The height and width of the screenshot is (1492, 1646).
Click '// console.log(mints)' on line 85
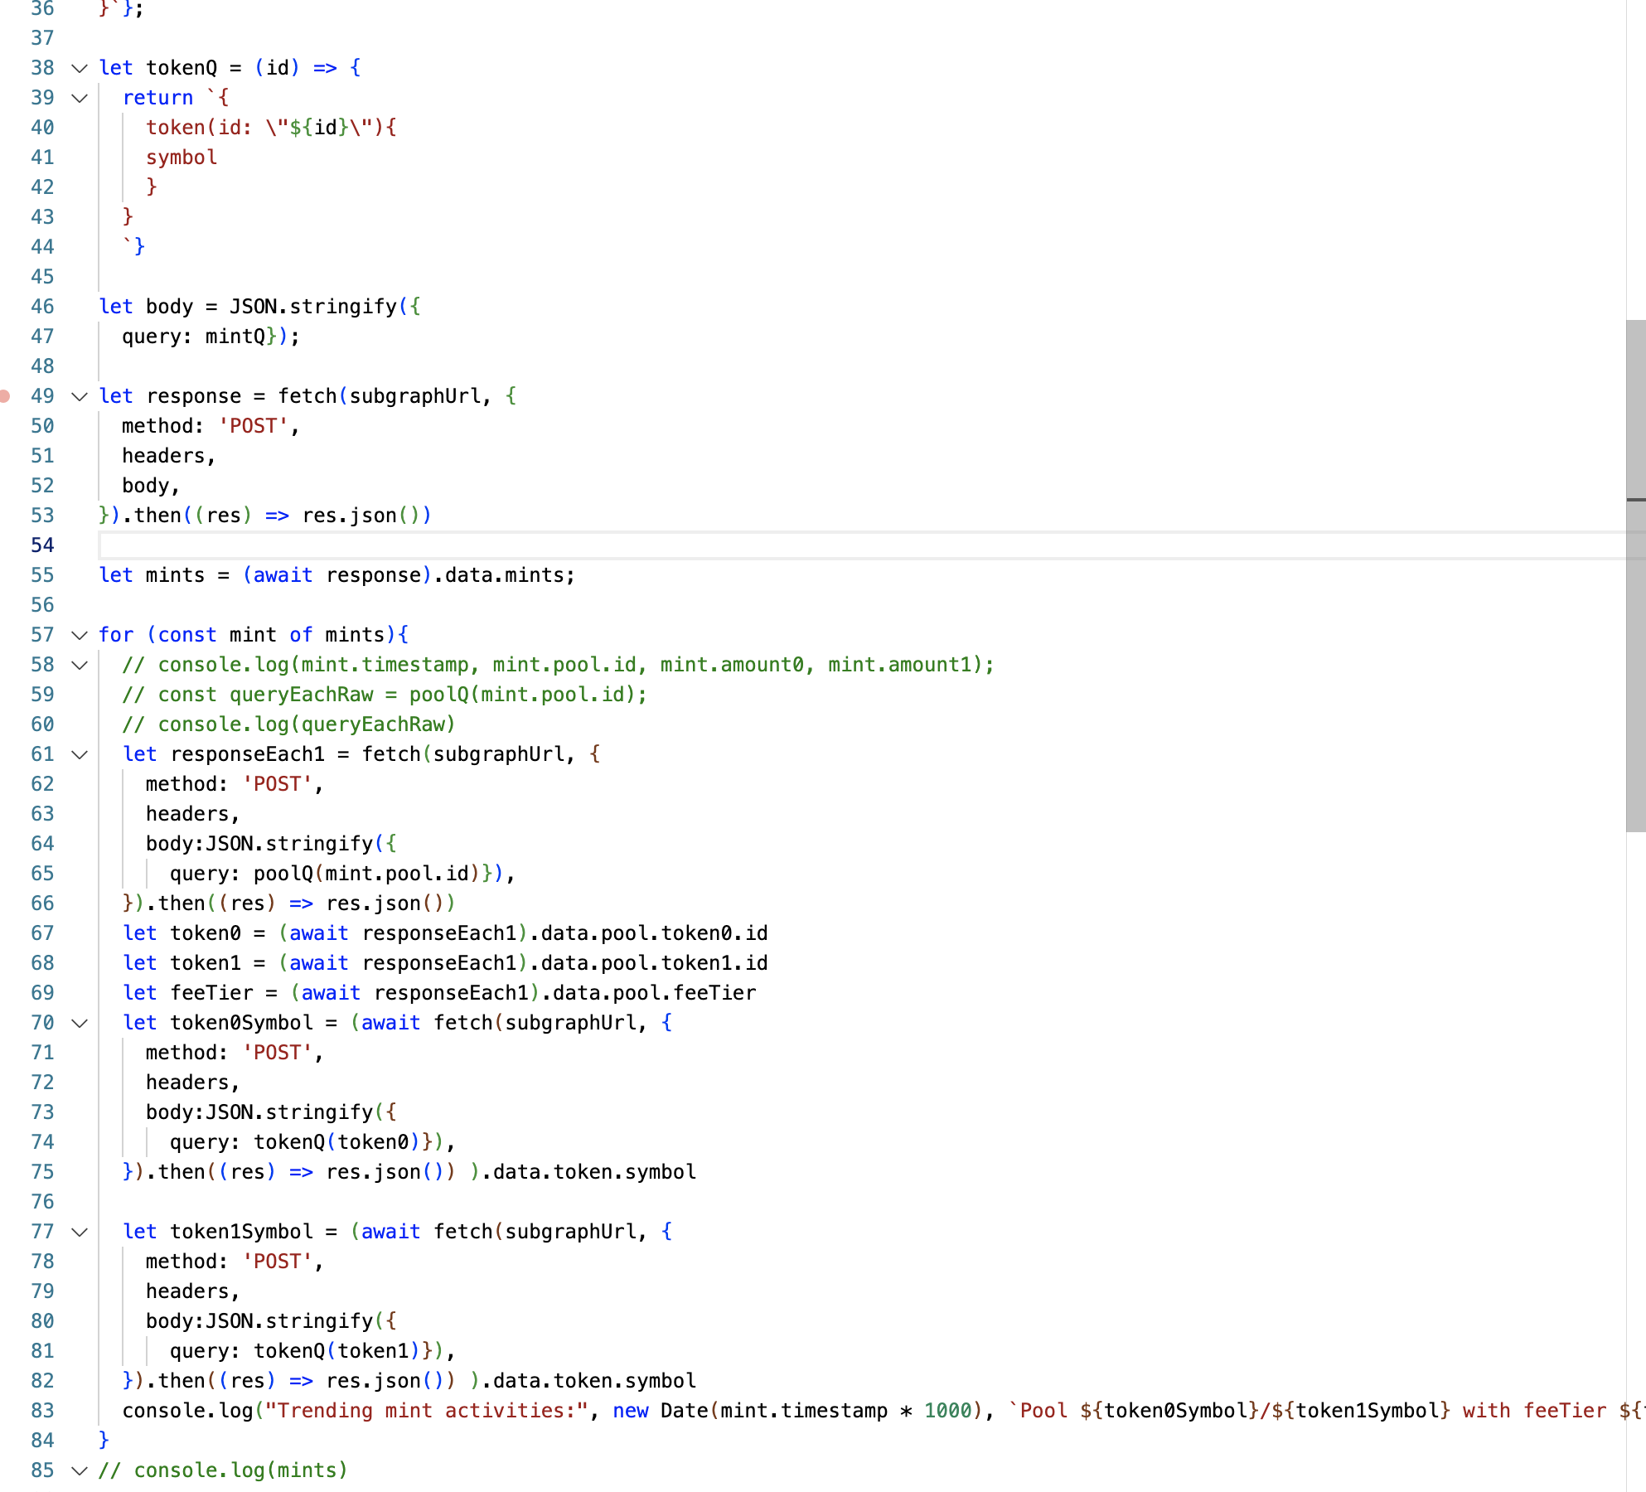(223, 1470)
